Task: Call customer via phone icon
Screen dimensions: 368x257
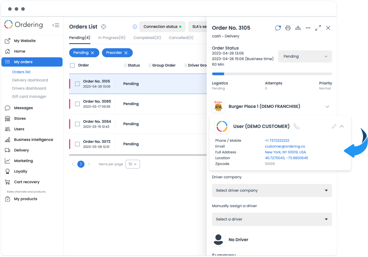Action: pos(296,127)
